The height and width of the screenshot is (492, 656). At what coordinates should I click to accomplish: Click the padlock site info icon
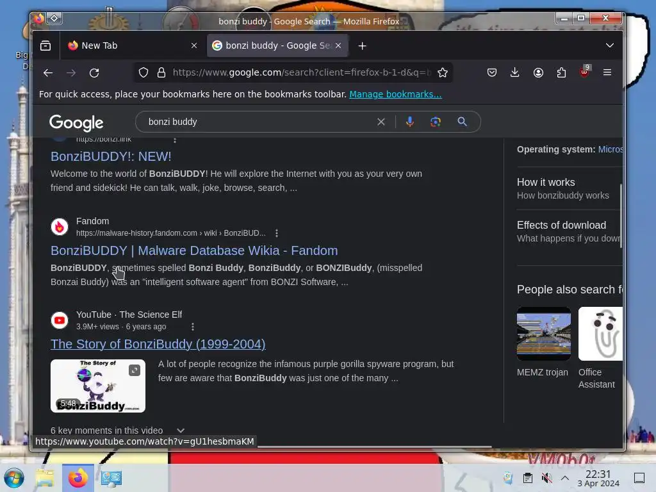pyautogui.click(x=161, y=73)
